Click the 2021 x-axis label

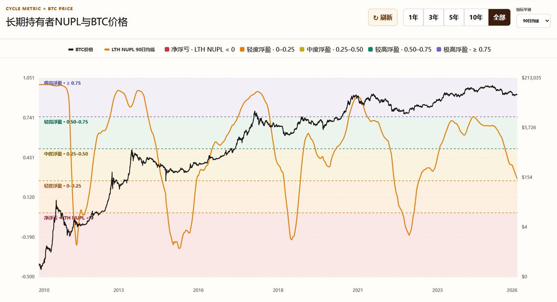pos(357,290)
